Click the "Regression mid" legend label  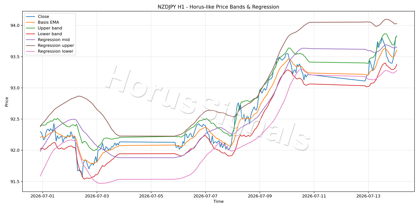(54, 40)
